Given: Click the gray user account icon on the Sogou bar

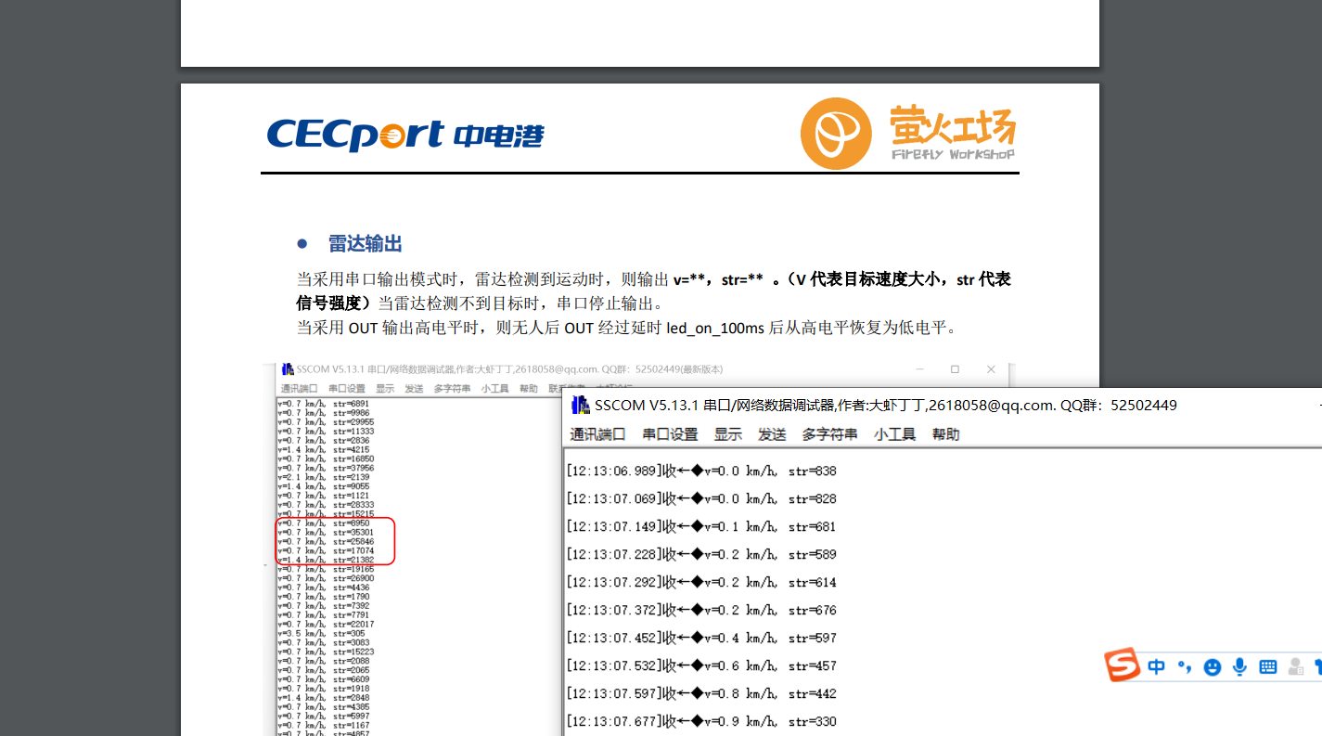Looking at the screenshot, I should point(1295,666).
